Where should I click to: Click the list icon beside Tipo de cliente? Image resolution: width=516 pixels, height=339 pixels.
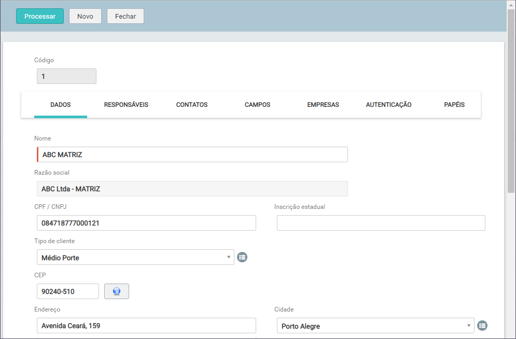(x=242, y=257)
